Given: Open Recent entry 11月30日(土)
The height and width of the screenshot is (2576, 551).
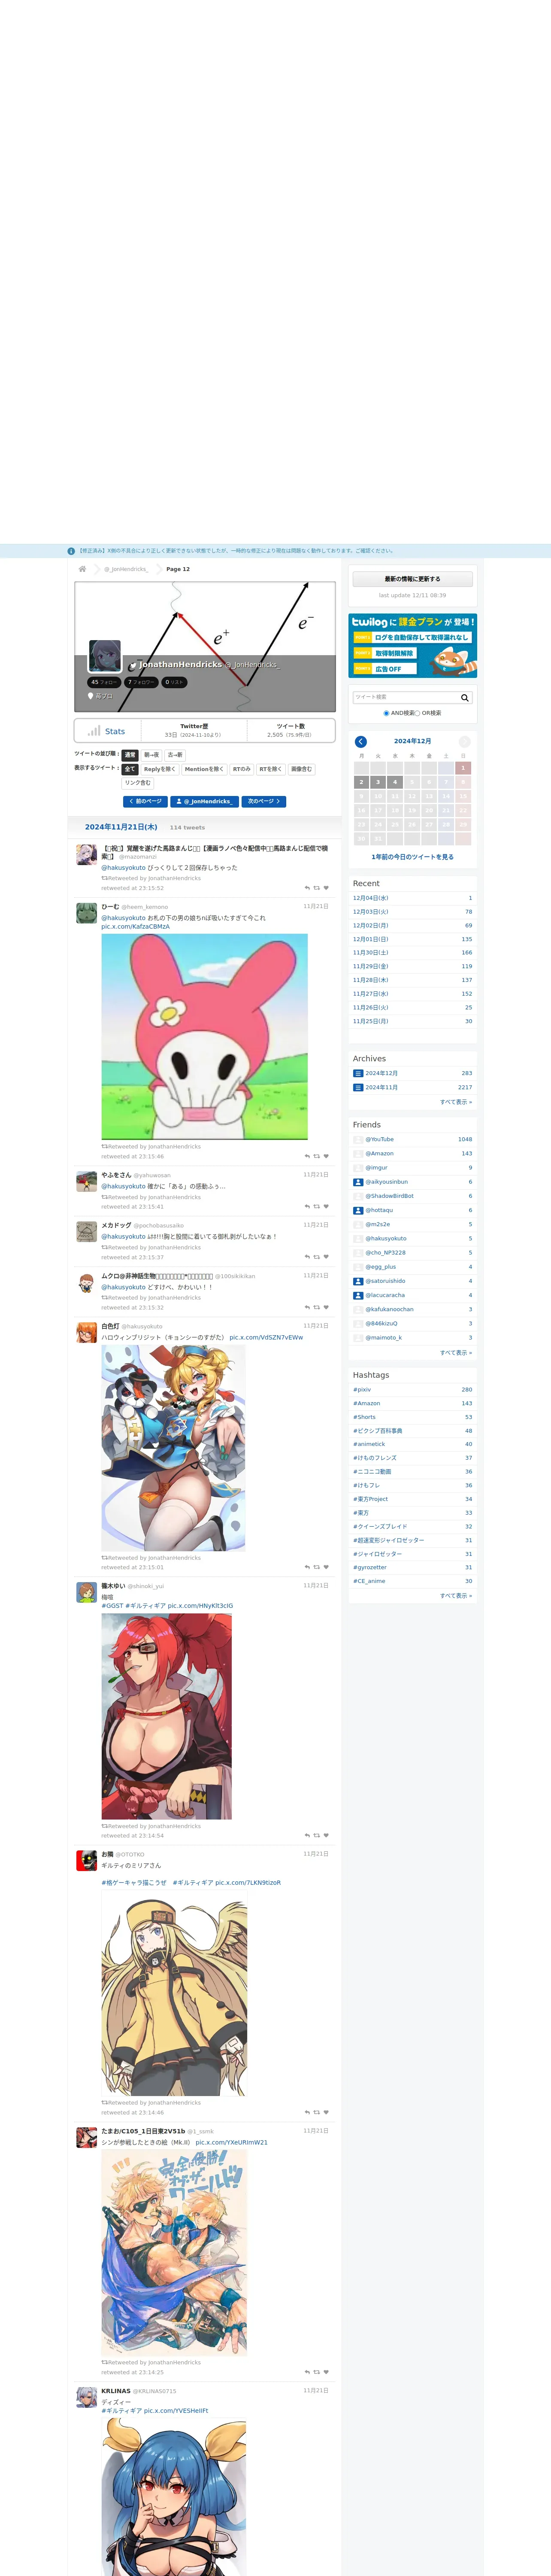Looking at the screenshot, I should coord(371,953).
